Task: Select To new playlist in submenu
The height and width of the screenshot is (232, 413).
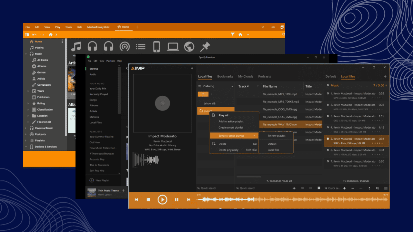Action: (277, 136)
